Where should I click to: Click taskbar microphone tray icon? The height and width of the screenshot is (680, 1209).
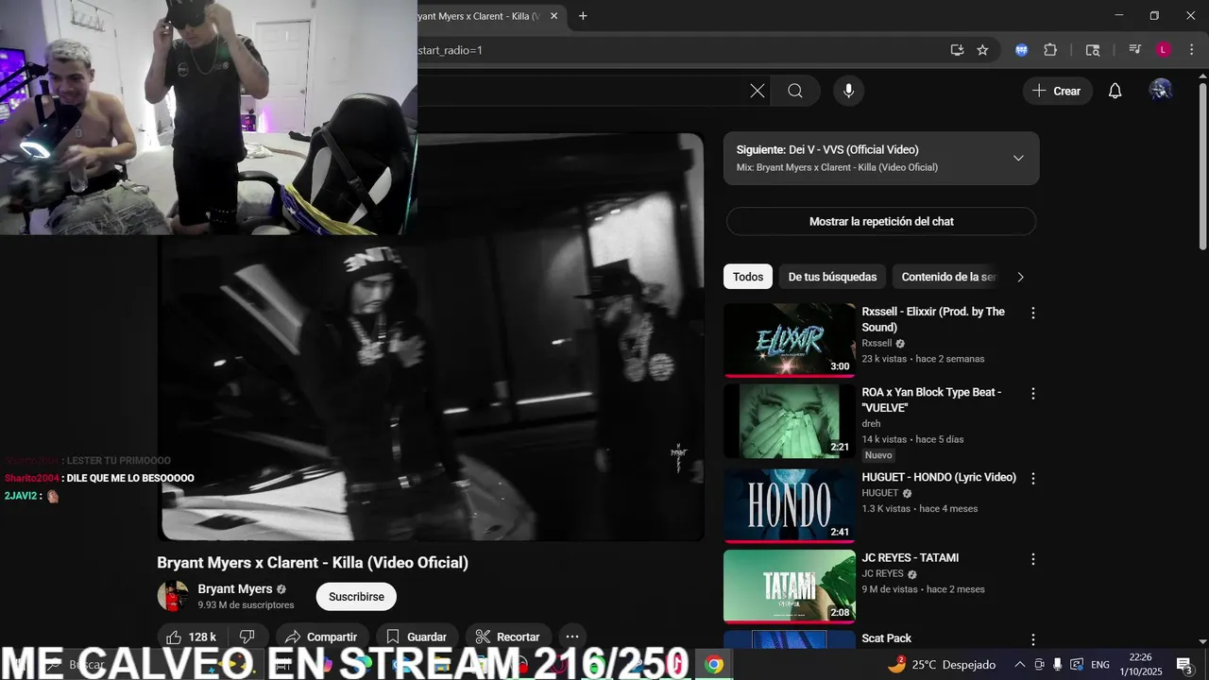pos(1057,665)
